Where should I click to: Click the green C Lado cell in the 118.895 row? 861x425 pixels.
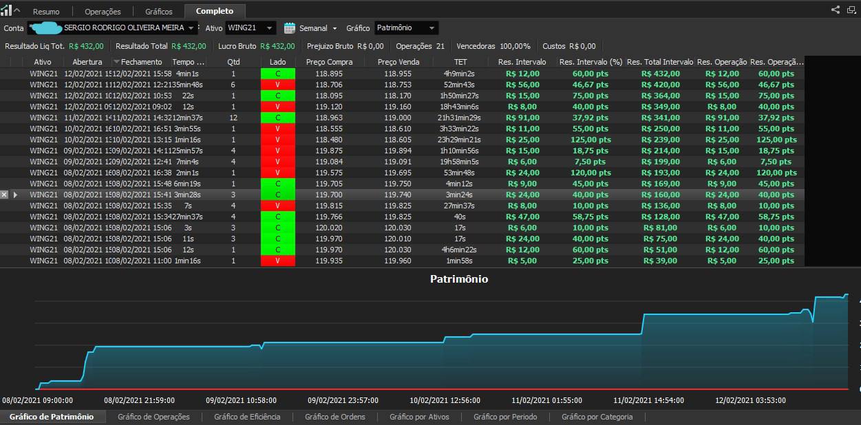pyautogui.click(x=278, y=74)
